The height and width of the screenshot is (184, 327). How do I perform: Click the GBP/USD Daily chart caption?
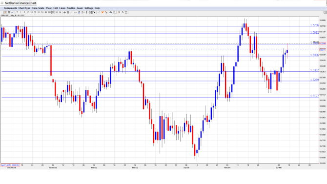[12, 16]
